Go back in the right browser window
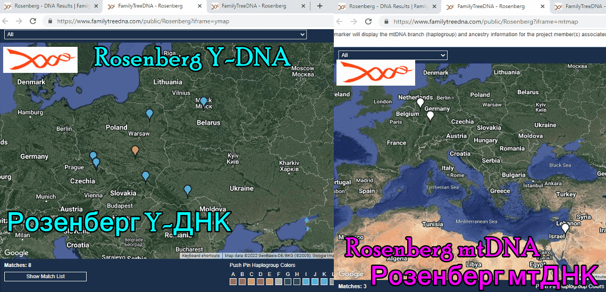This screenshot has height=292, width=606. (x=340, y=22)
